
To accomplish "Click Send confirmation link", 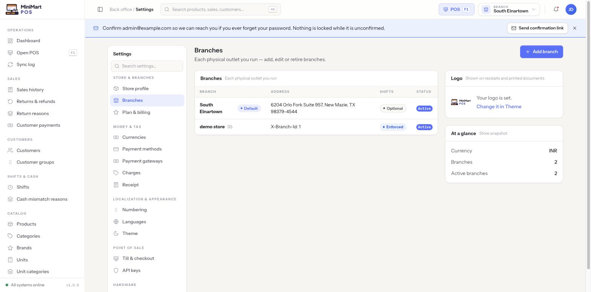I will click(537, 28).
